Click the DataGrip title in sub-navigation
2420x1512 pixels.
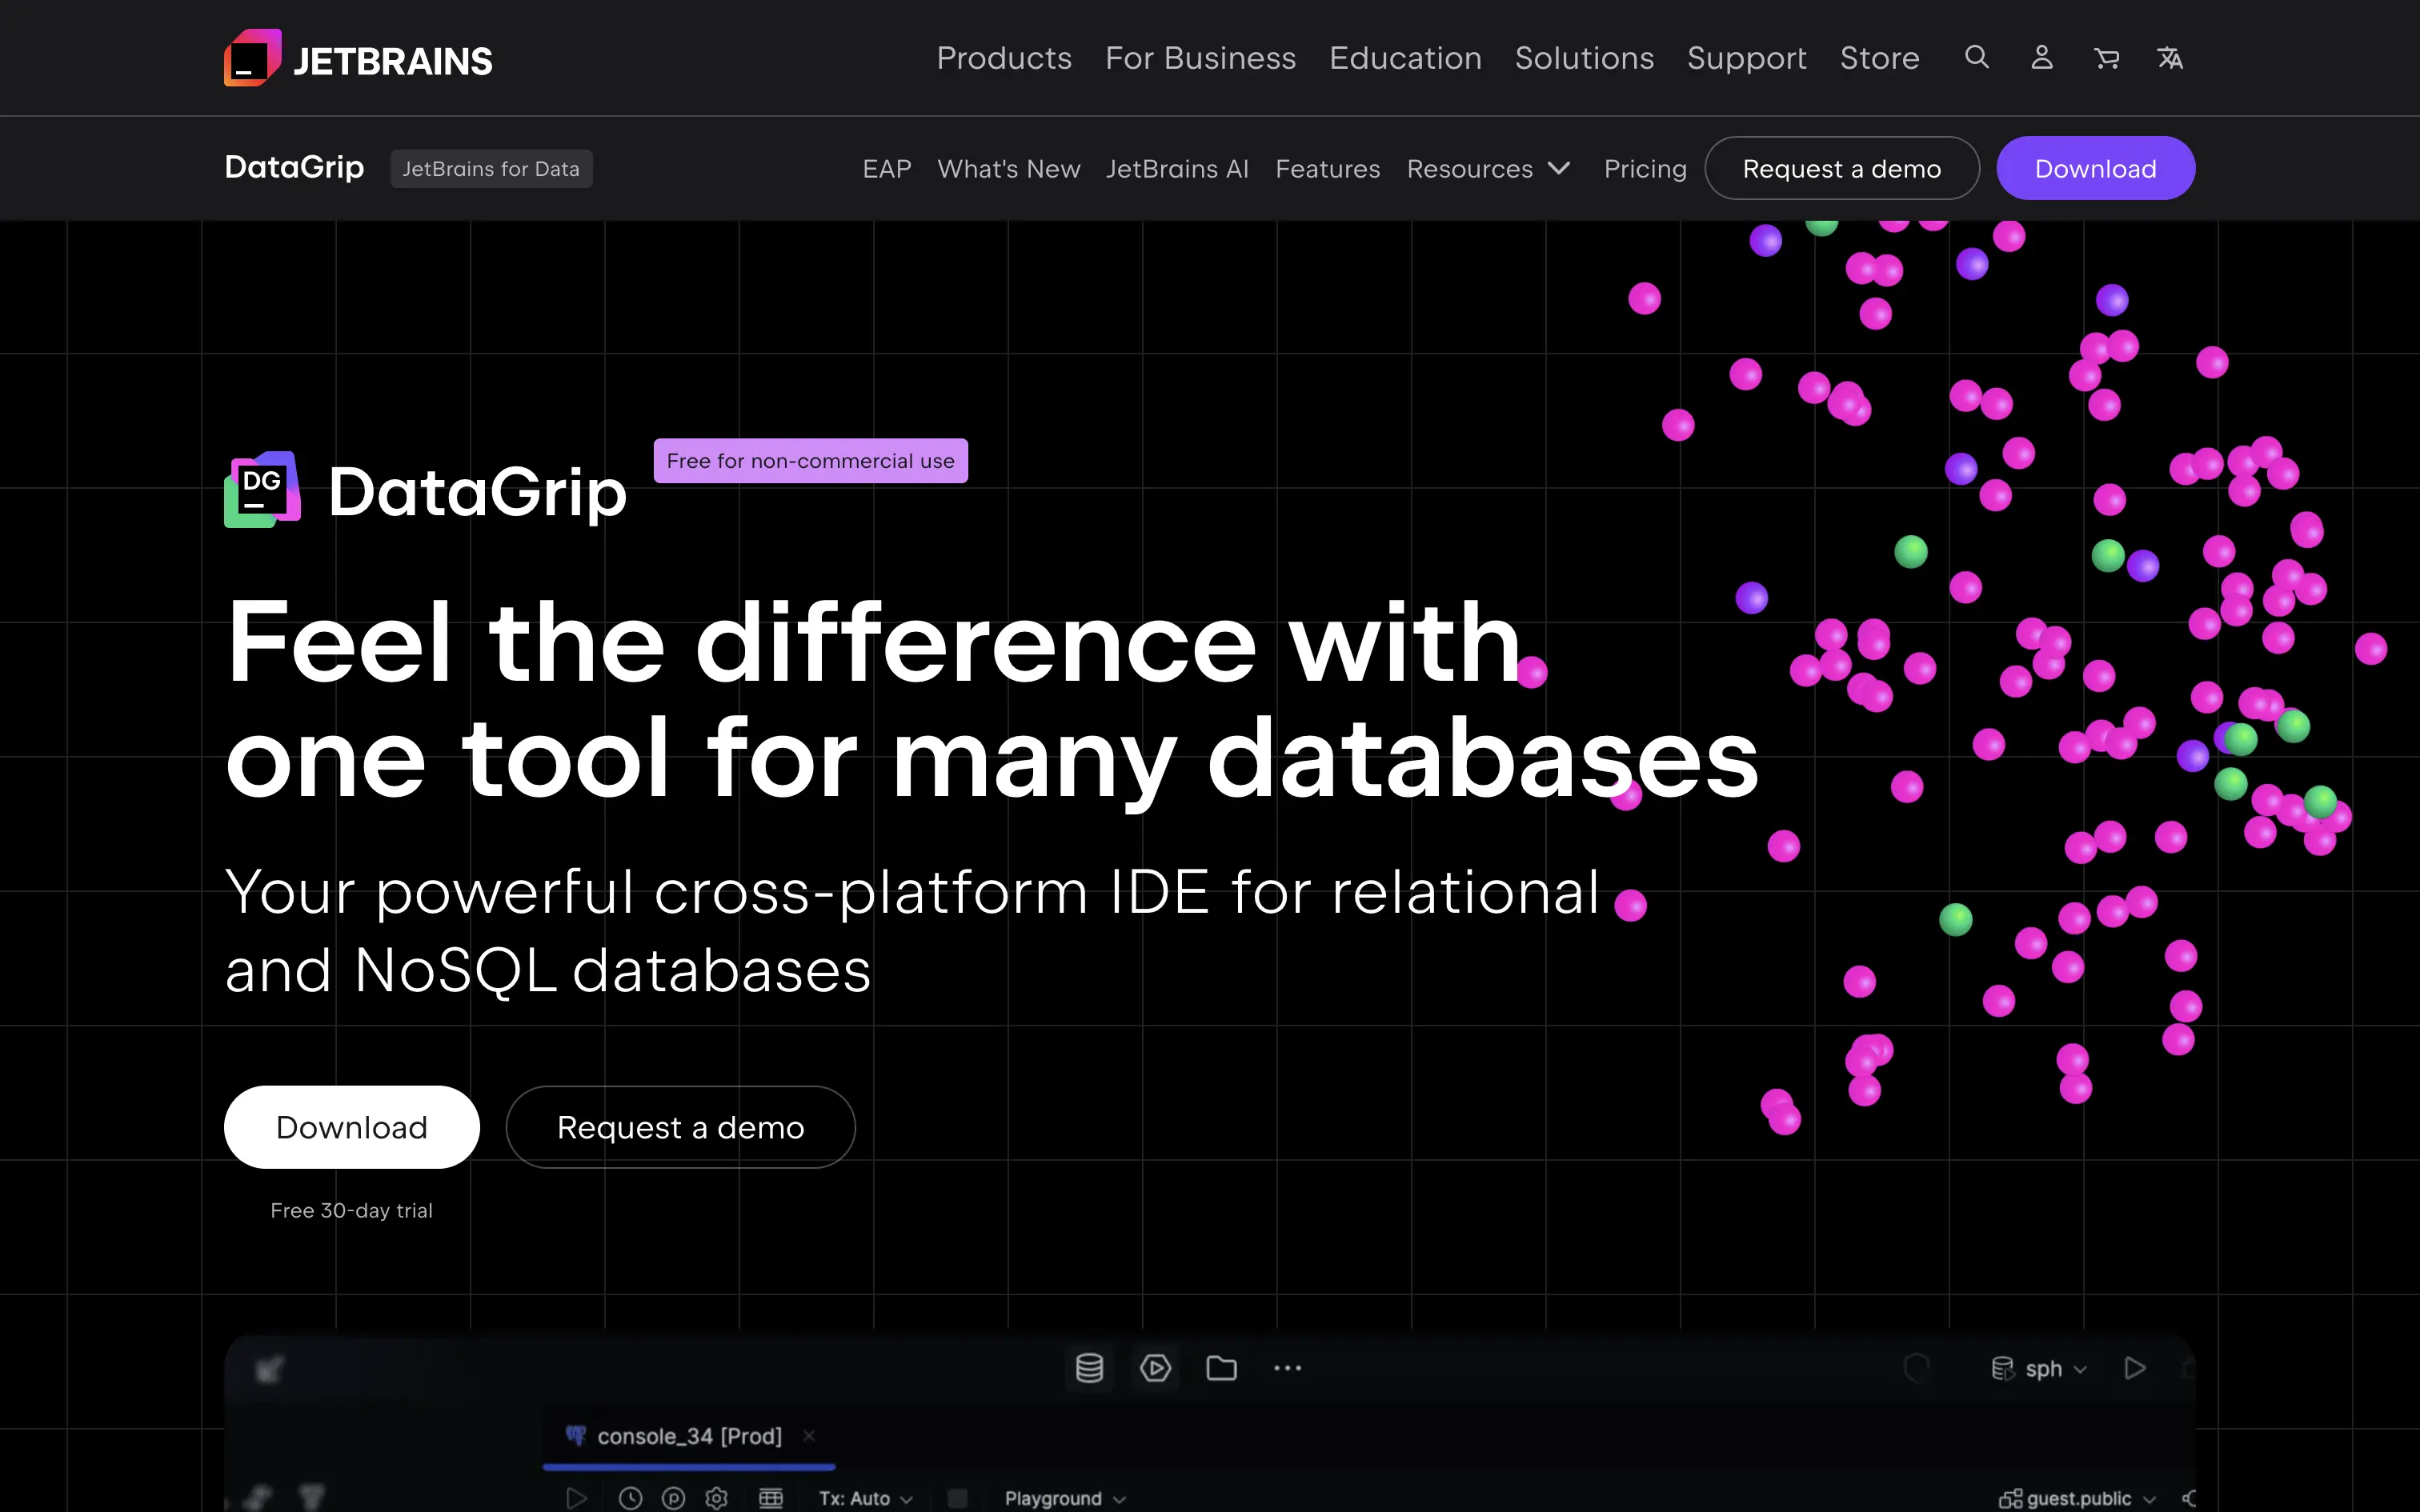pos(294,167)
